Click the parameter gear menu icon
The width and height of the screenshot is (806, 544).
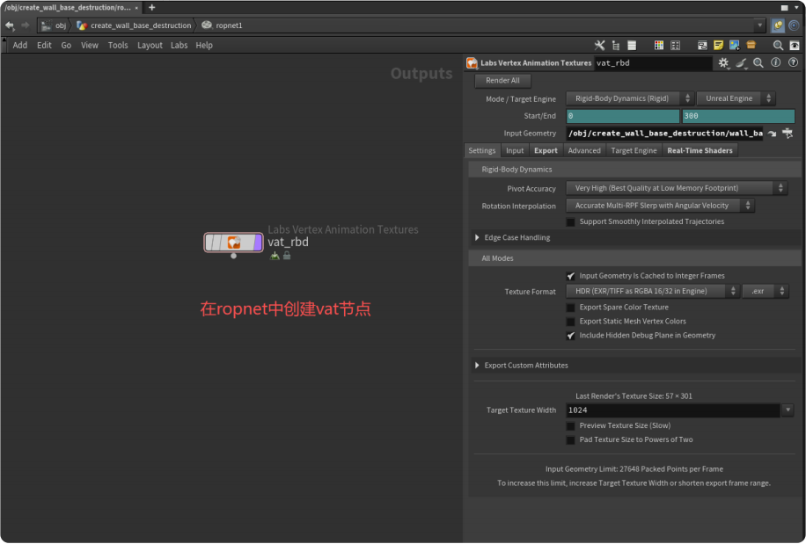click(x=723, y=63)
